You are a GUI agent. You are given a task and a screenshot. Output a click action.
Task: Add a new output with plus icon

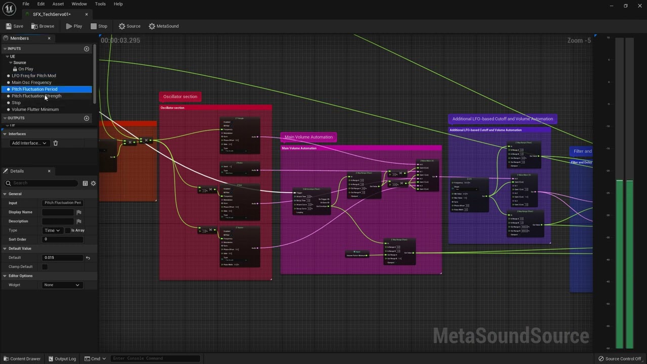86,118
